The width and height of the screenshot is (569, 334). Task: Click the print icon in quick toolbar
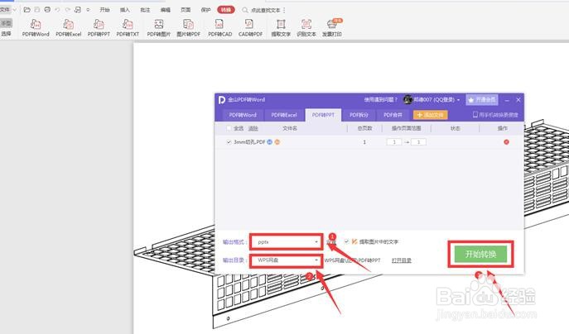coord(47,10)
